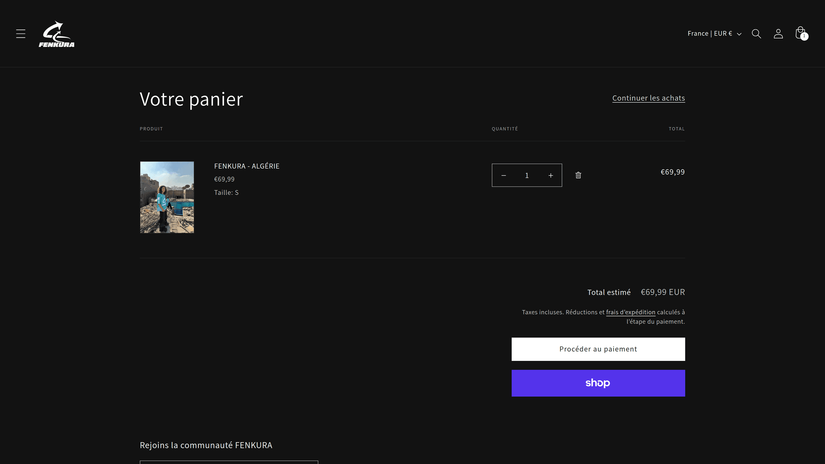Click the Votre panier heading
The height and width of the screenshot is (464, 825).
(x=191, y=99)
